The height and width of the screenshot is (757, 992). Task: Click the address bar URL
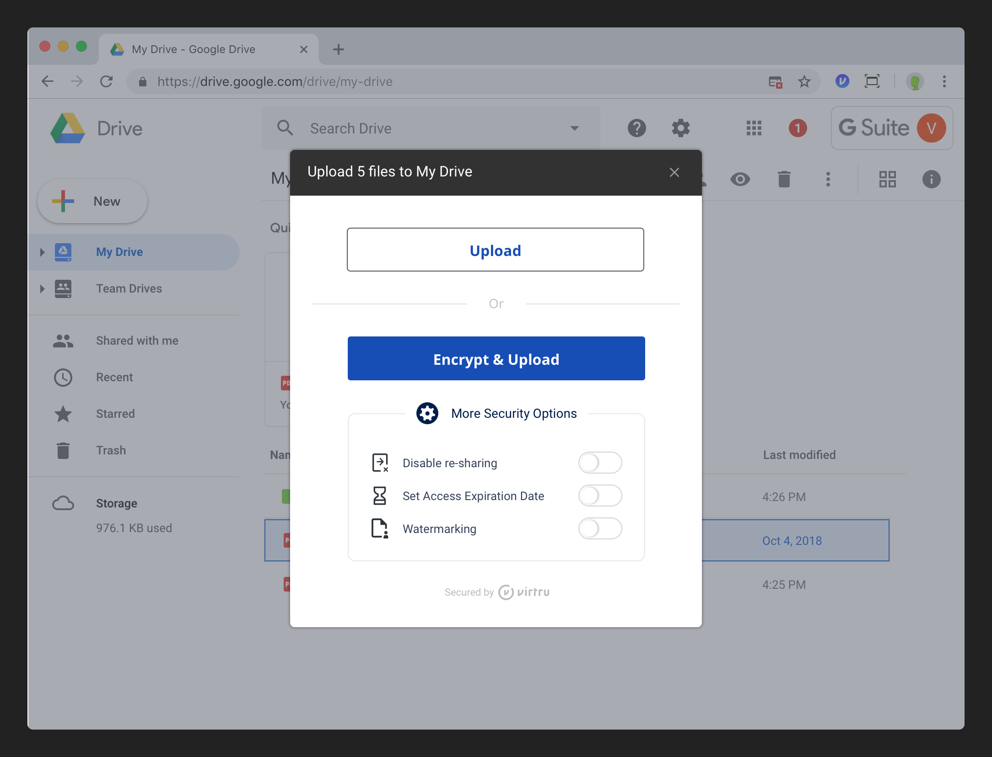click(275, 81)
